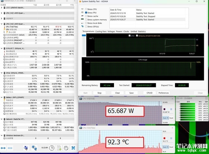The height and width of the screenshot is (154, 209).
Task: Expand the LENOVO system group
Action: coord(2,8)
